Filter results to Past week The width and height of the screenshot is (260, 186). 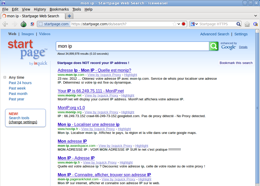click(x=17, y=88)
